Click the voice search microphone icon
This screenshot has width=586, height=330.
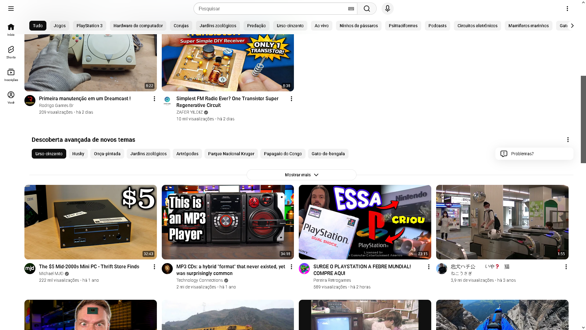tap(387, 9)
